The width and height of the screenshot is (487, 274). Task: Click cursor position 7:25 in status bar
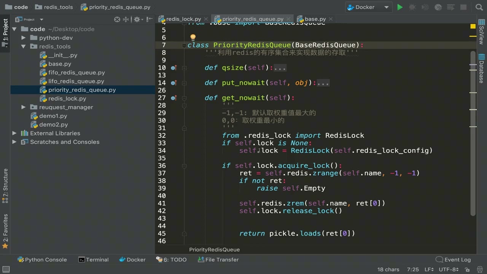(413, 269)
